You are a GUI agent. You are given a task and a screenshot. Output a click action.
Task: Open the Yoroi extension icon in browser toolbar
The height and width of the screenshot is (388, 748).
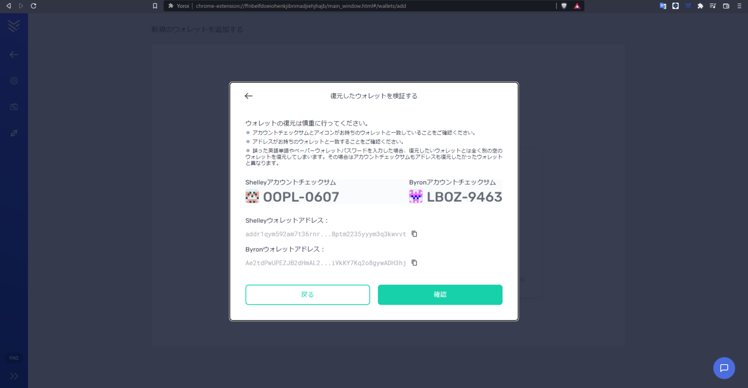(688, 5)
